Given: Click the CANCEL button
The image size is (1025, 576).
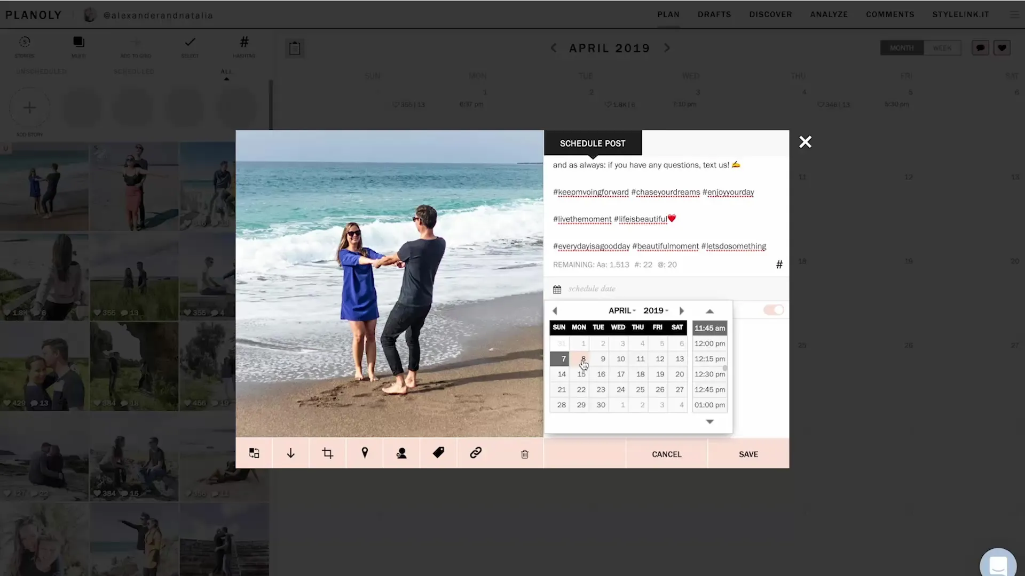Looking at the screenshot, I should pyautogui.click(x=666, y=454).
